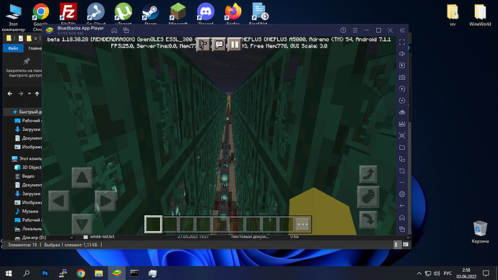Select 3D Objects in Explorer tree
This screenshot has width=498, height=280.
[x=29, y=167]
